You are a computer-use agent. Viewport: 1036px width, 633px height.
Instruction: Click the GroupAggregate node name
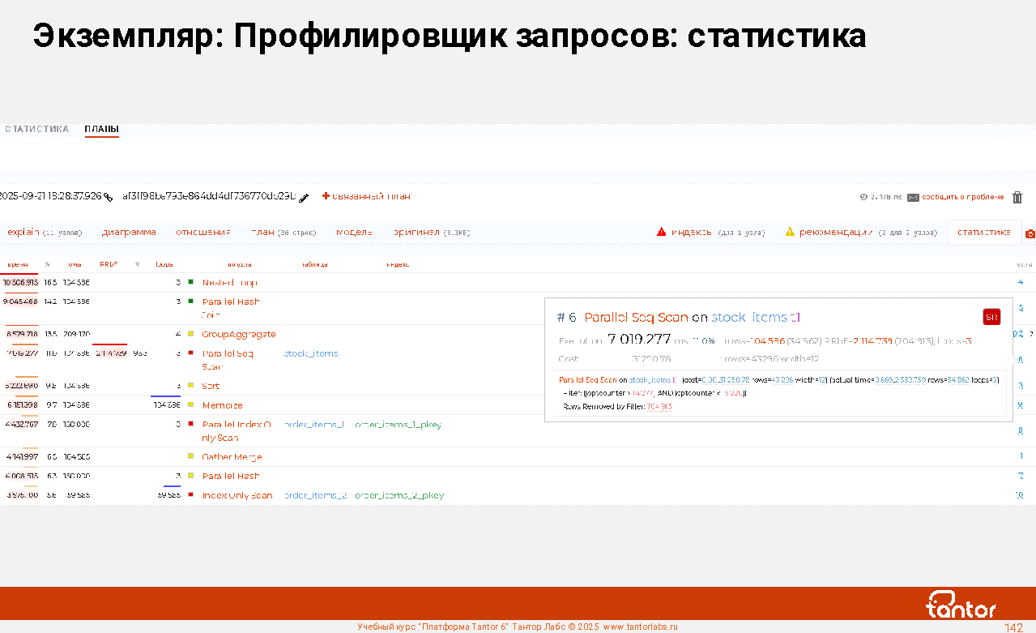tap(238, 334)
